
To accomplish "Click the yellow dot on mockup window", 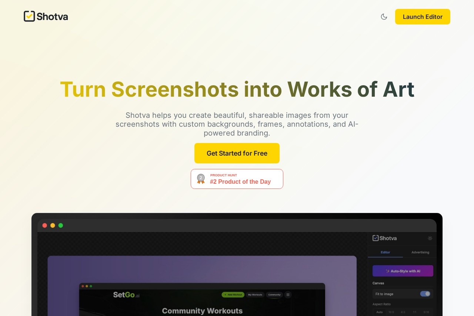I will click(x=53, y=225).
